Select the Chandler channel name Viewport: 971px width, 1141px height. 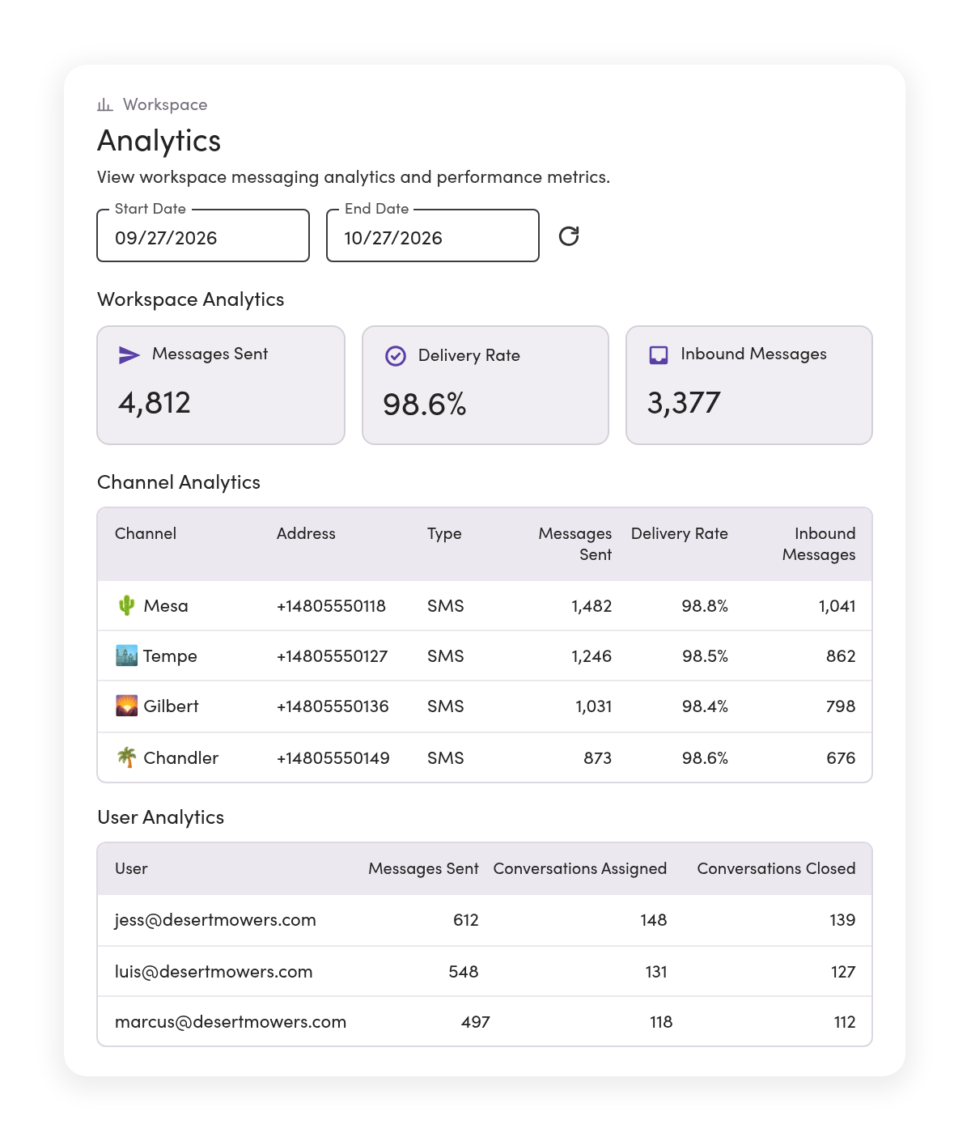point(181,757)
